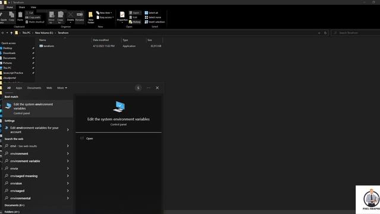Switch to the View ribbon tab
This screenshot has width=380, height=214.
(x=33, y=7)
